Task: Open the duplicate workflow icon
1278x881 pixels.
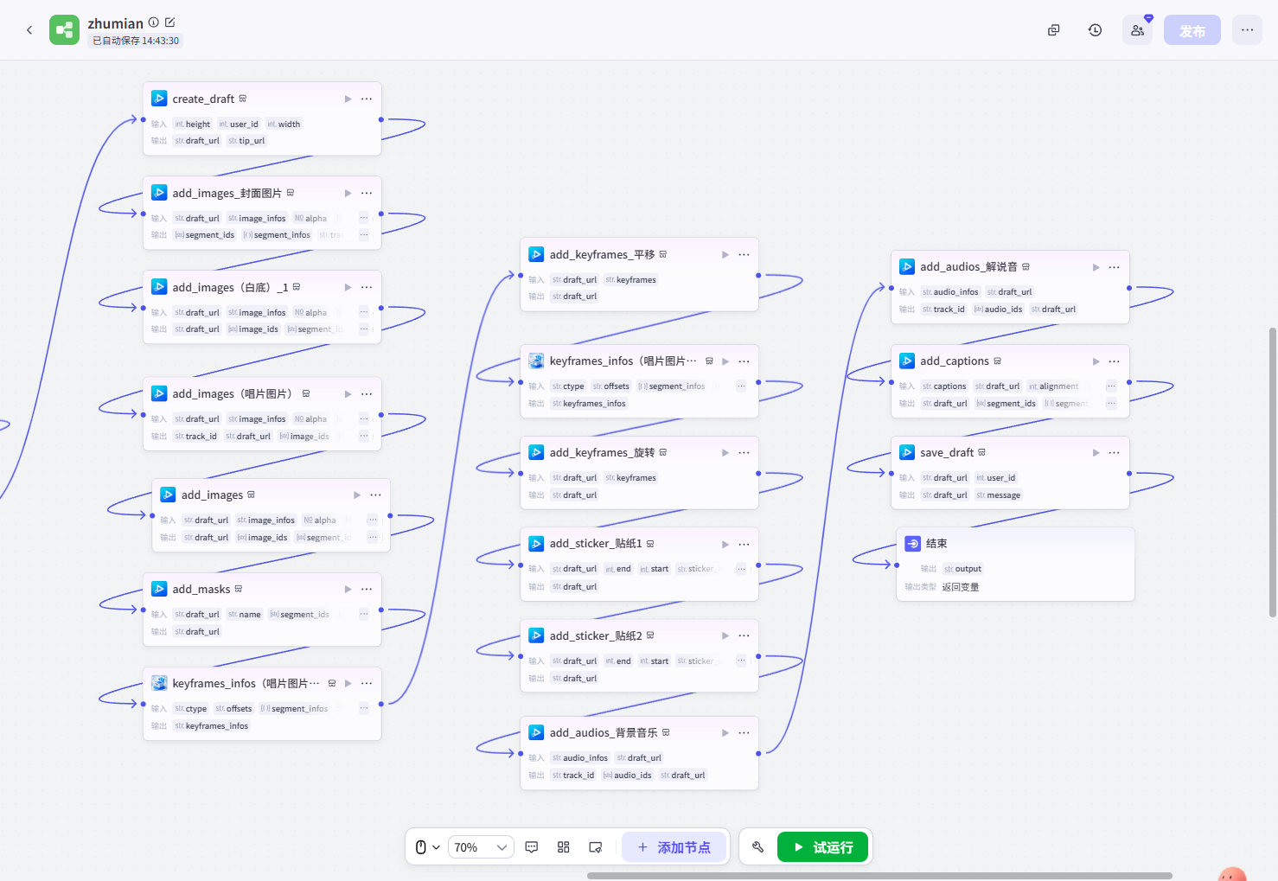Action: coord(1053,30)
